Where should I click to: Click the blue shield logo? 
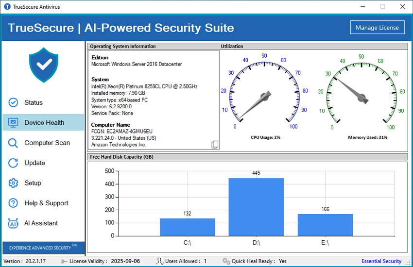coord(44,65)
